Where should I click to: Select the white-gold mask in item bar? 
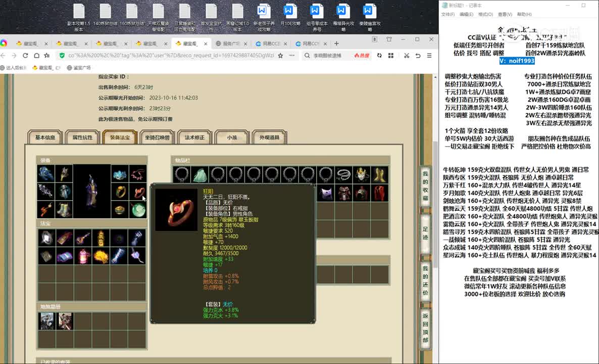362,175
